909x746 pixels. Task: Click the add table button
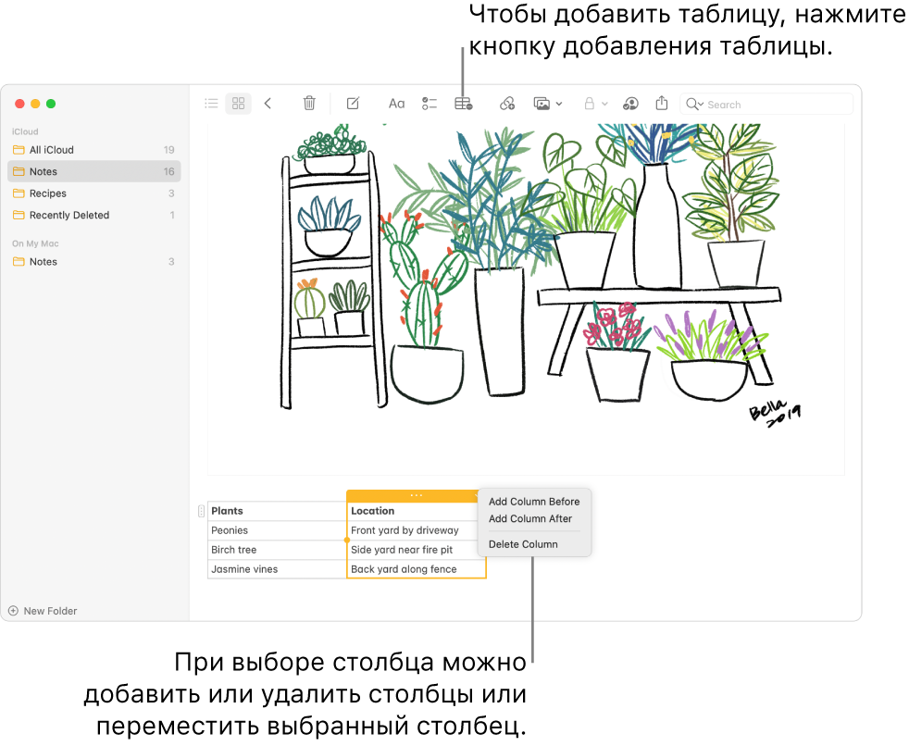463,104
